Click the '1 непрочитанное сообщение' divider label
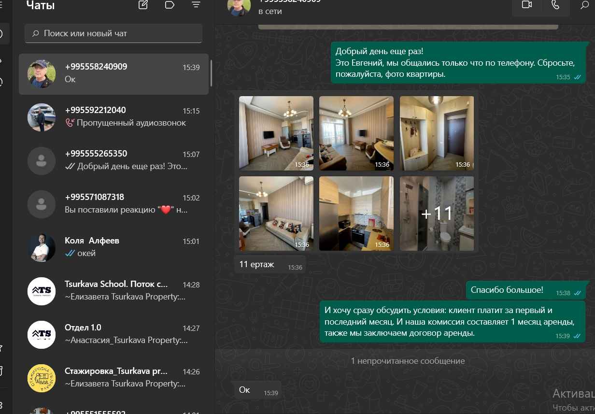 click(408, 361)
